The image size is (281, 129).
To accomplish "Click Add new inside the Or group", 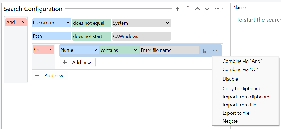I will [78, 63].
